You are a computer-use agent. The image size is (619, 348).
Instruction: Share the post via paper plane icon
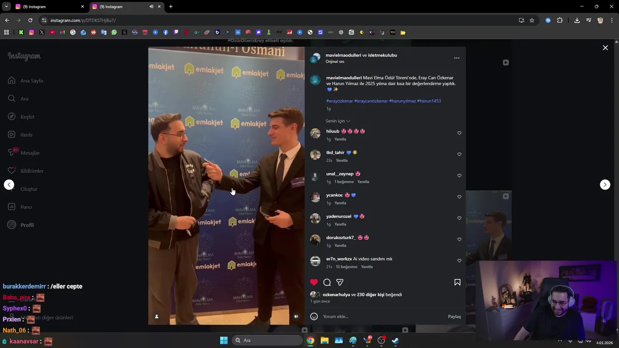340,282
